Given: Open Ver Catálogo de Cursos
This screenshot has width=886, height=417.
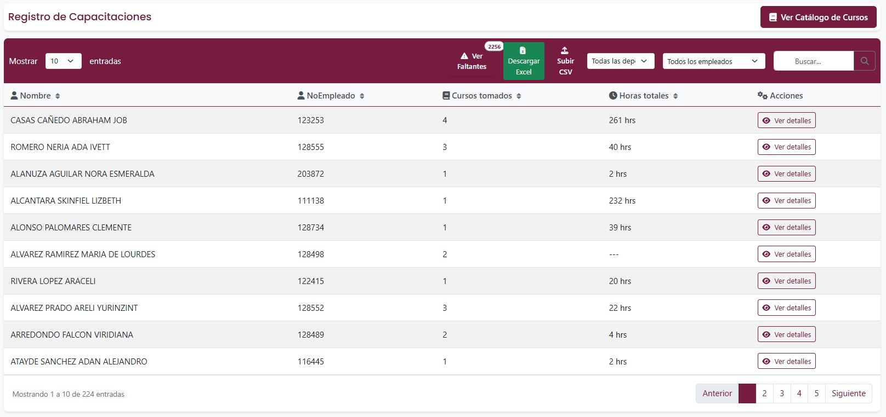Looking at the screenshot, I should [x=818, y=18].
